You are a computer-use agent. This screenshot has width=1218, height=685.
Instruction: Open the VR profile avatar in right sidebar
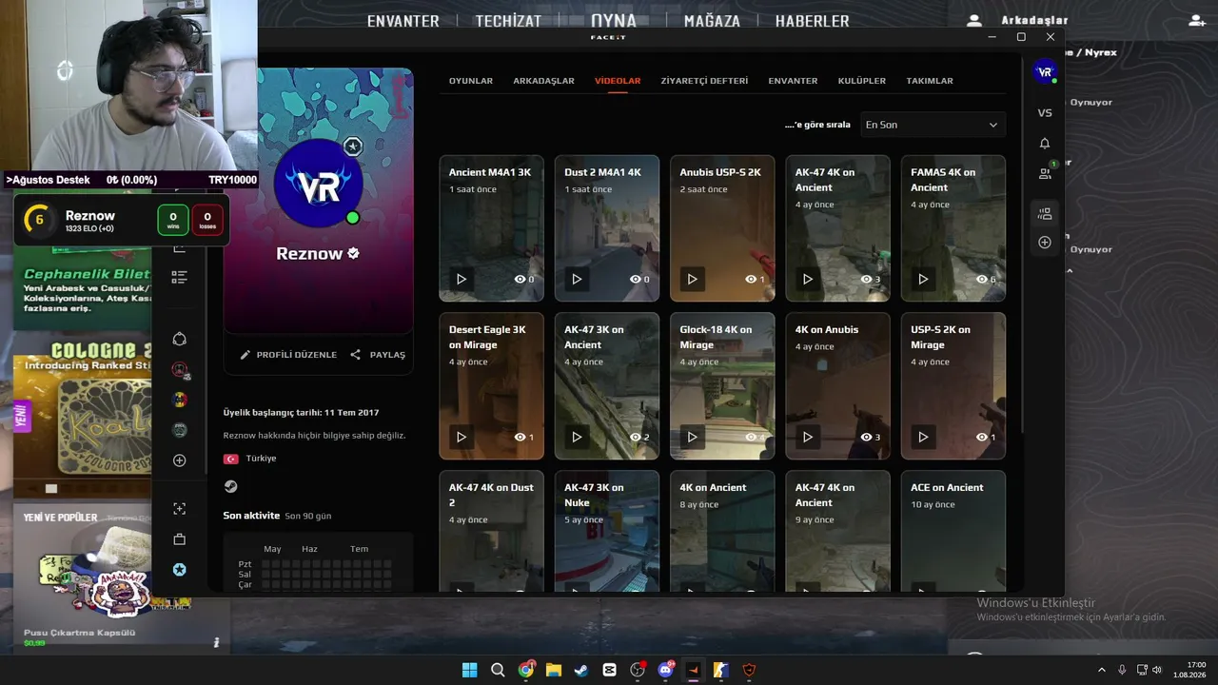pyautogui.click(x=1045, y=71)
